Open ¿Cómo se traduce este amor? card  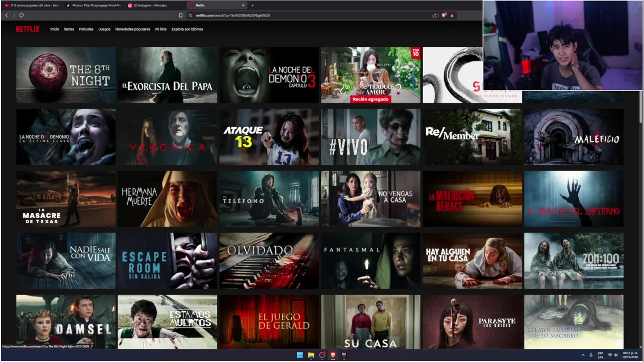pyautogui.click(x=371, y=75)
